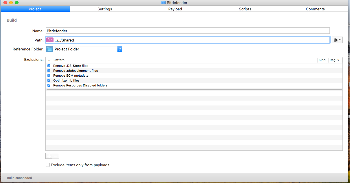Open the gear action menu beside Path
The width and height of the screenshot is (350, 183).
click(337, 40)
